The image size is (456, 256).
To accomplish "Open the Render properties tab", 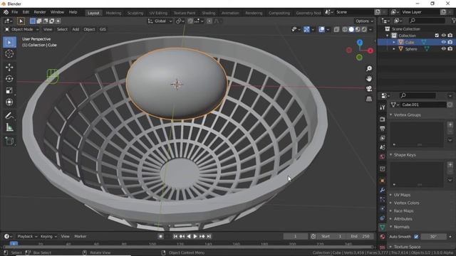I will click(x=383, y=119).
